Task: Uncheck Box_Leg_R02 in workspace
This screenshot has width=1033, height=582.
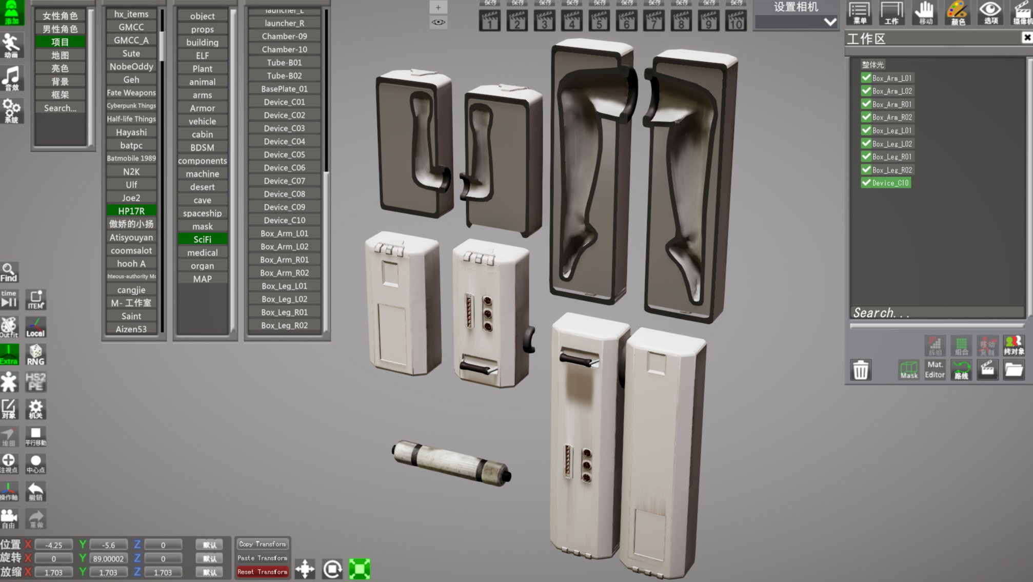Action: (866, 169)
